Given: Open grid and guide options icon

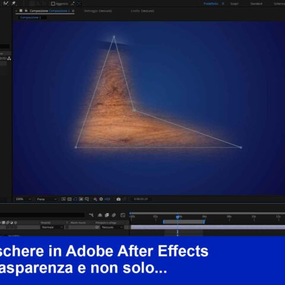Looking at the screenshot, I should pos(87,199).
